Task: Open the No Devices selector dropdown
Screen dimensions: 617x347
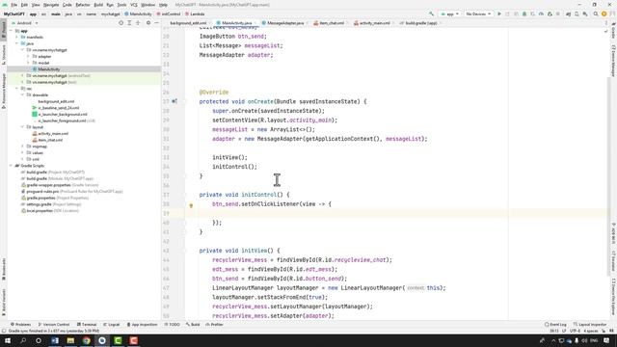Action: 478,14
